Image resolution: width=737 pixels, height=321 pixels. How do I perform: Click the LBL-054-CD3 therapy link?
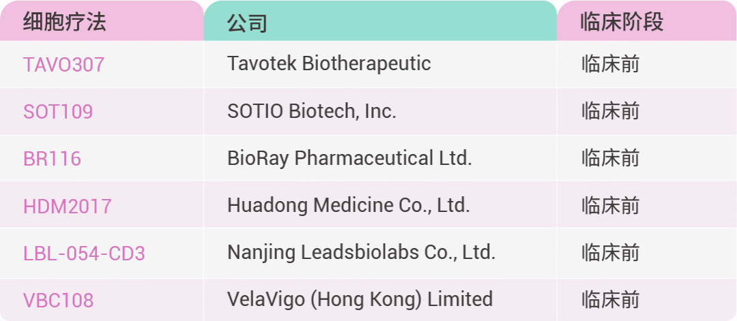(x=84, y=254)
